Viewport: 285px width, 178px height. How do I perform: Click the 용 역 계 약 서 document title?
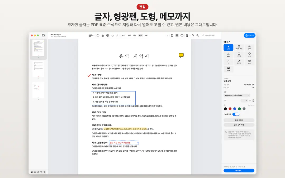[134, 56]
